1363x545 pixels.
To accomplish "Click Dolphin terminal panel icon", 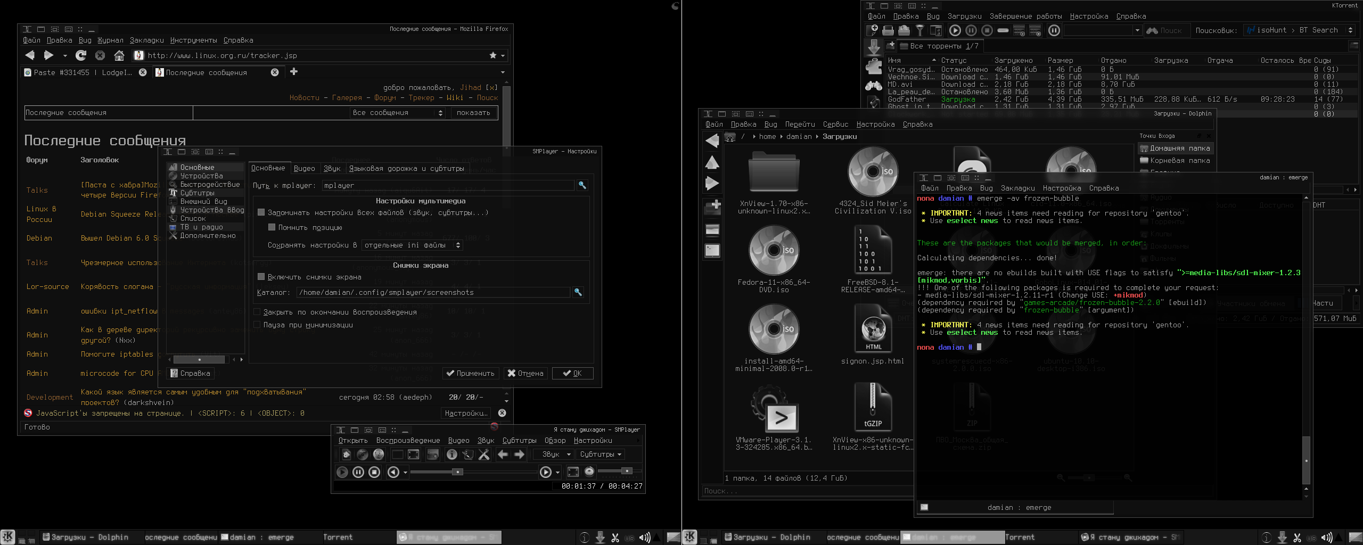I will [x=712, y=250].
